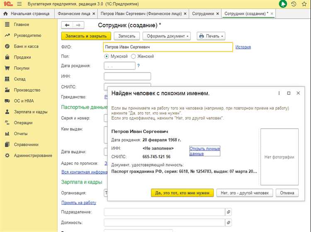
Task: Open the dialog's three-dot options menu
Action: [x=279, y=93]
